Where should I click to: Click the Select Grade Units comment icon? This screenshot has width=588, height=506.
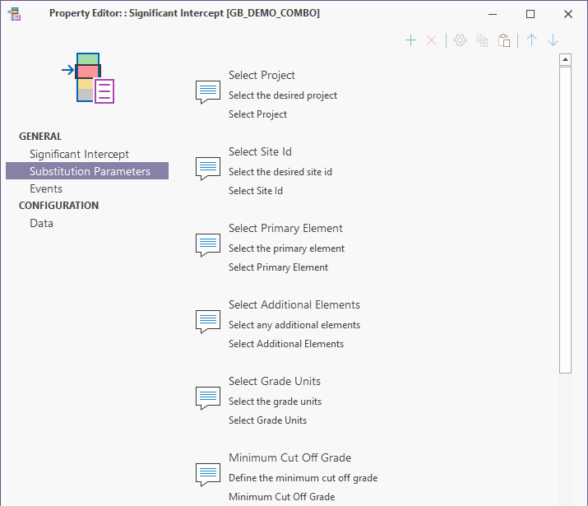[208, 398]
